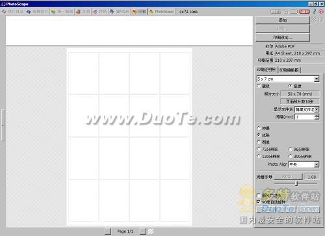The height and width of the screenshot is (236, 325).
Task: Toggle the 90 degree auto-rotate checkbox
Action: [258, 202]
